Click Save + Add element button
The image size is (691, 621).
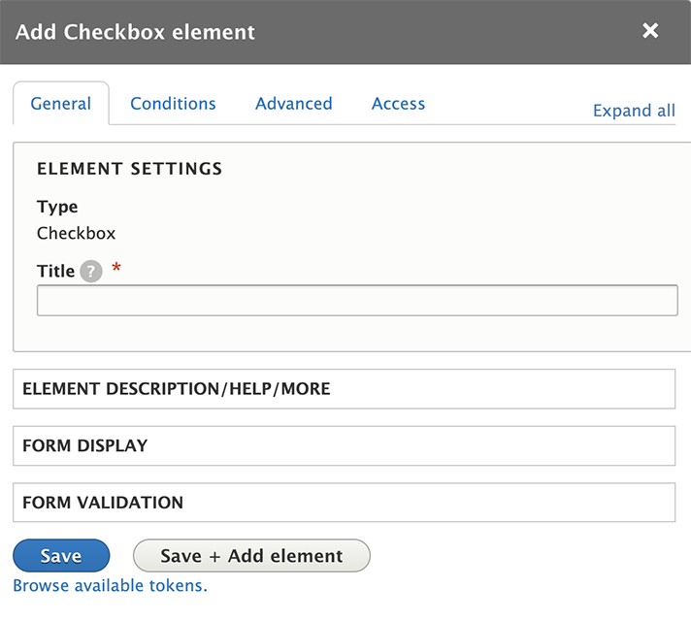pos(251,555)
